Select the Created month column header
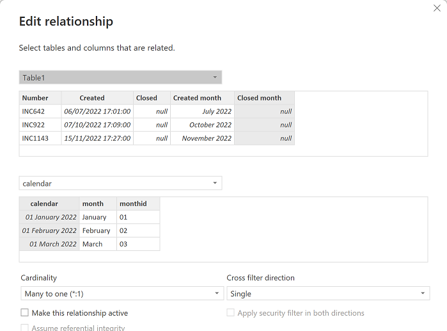Viewport: 447px width, 331px height. tap(197, 98)
